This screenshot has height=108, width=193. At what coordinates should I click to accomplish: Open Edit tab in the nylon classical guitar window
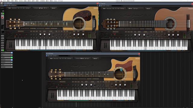(x=119, y=9)
